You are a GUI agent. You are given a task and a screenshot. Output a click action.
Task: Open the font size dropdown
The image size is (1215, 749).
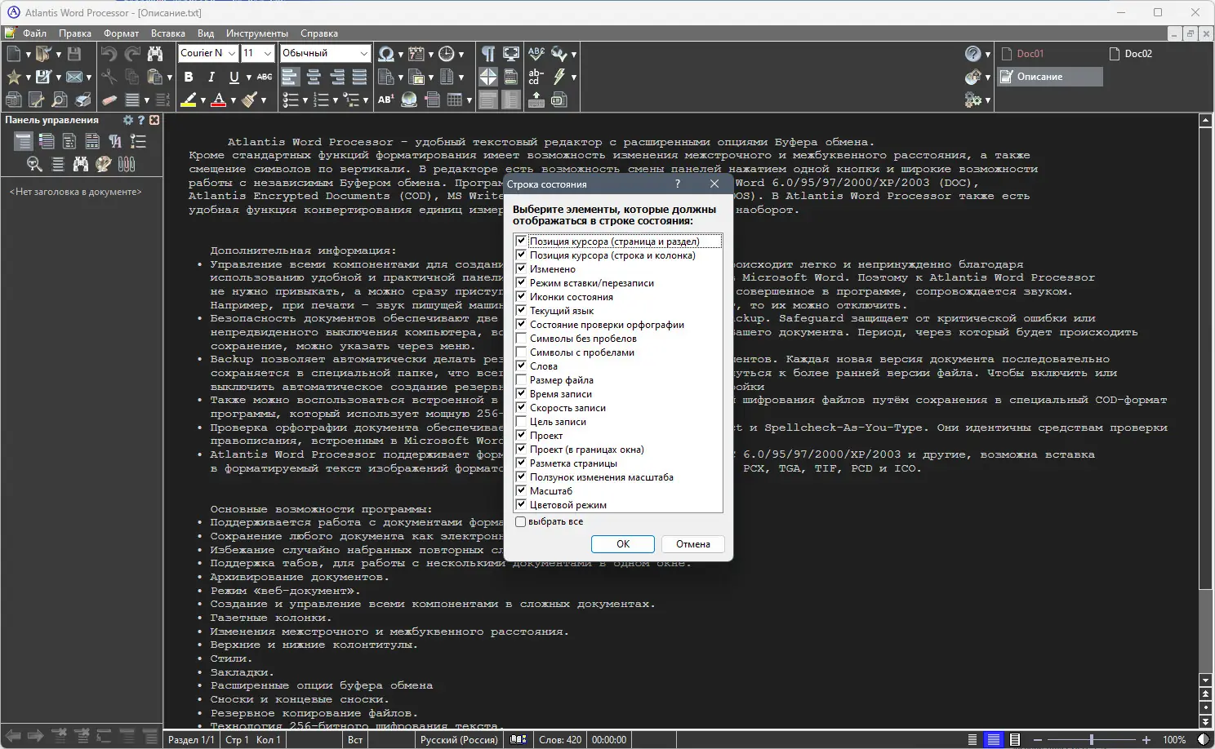tap(267, 53)
